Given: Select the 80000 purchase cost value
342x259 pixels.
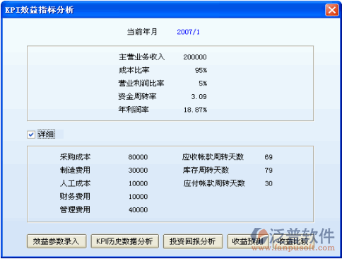Looking at the screenshot, I should (x=138, y=157).
